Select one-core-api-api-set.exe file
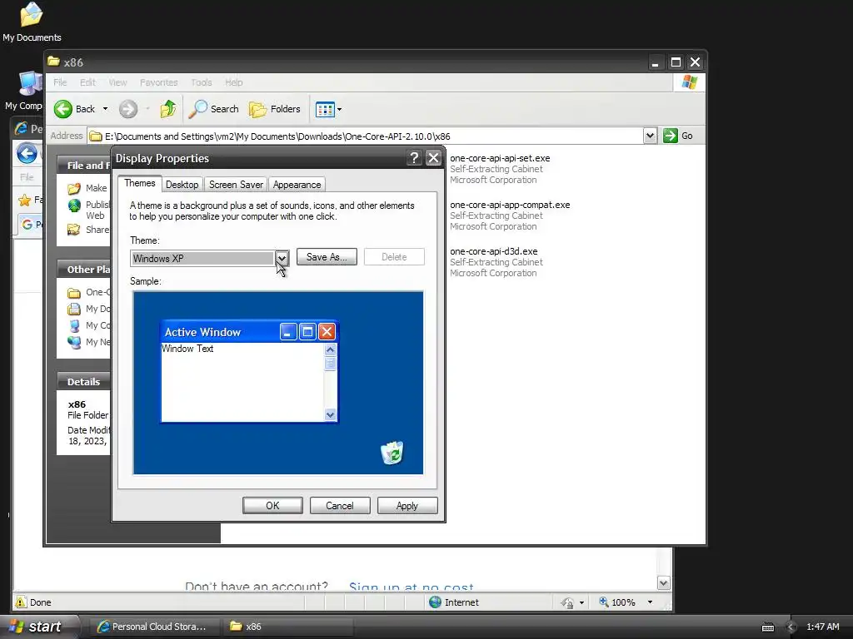Screen dimensions: 853x639 click(x=500, y=158)
